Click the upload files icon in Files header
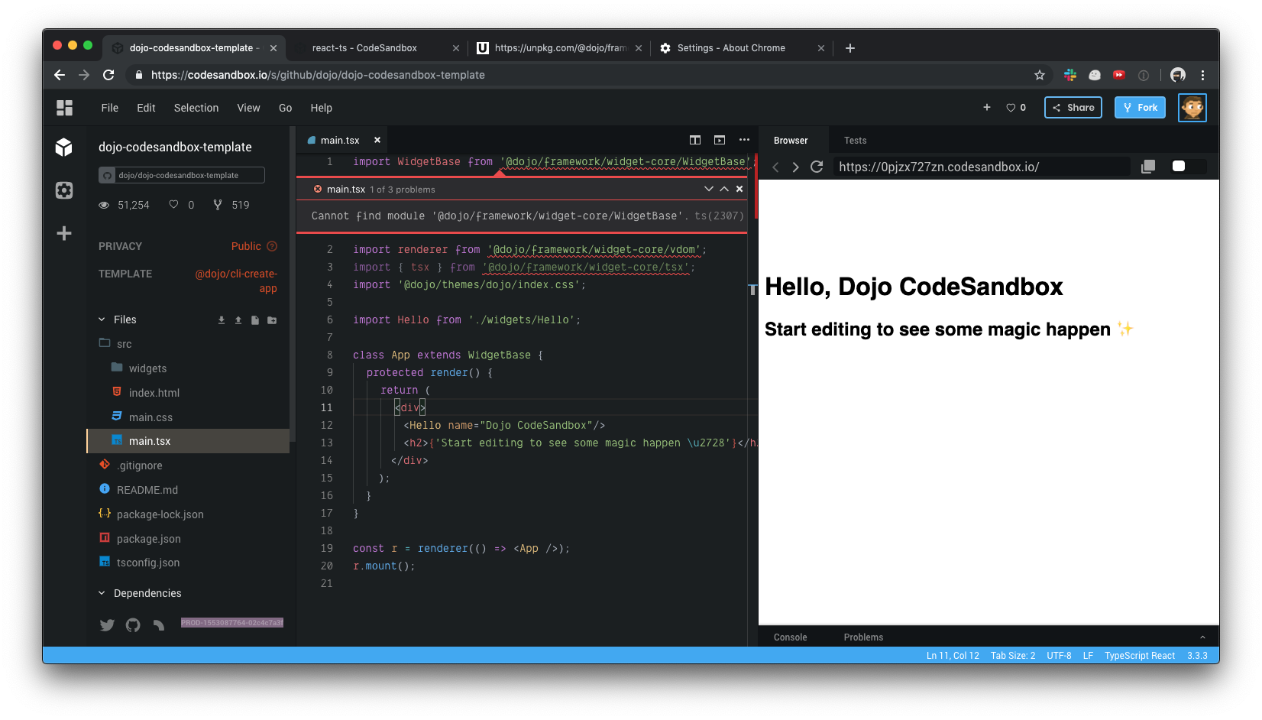 [238, 320]
